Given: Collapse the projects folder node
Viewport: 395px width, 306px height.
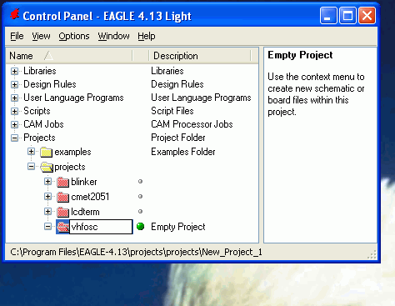Looking at the screenshot, I should pos(31,167).
